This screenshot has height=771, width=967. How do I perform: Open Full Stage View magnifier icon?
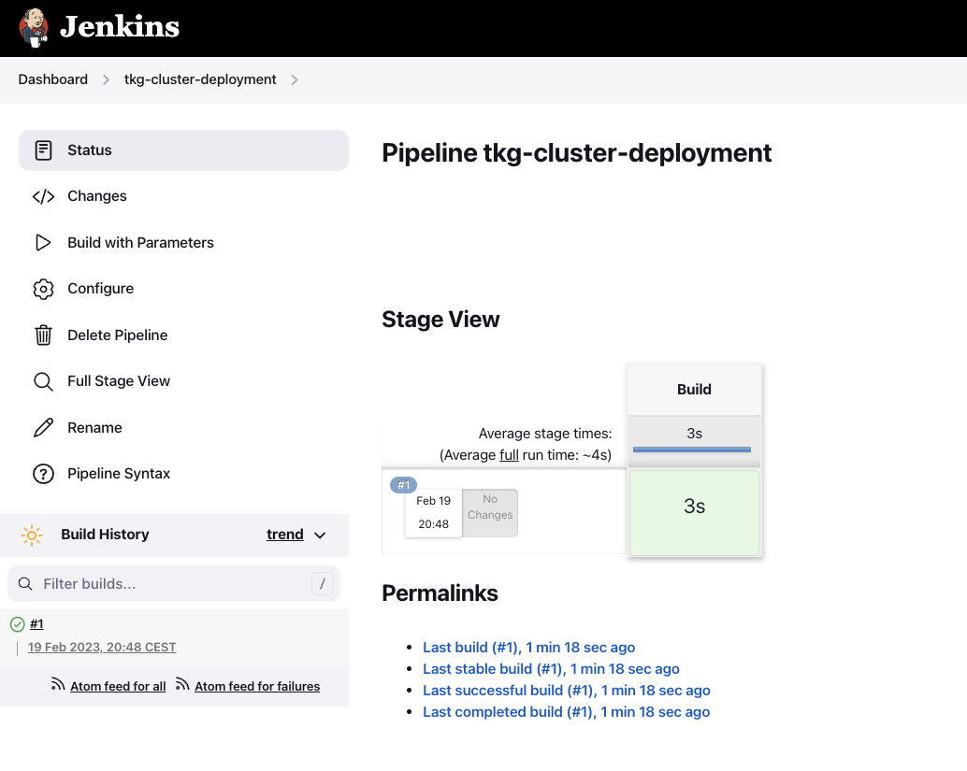[43, 380]
